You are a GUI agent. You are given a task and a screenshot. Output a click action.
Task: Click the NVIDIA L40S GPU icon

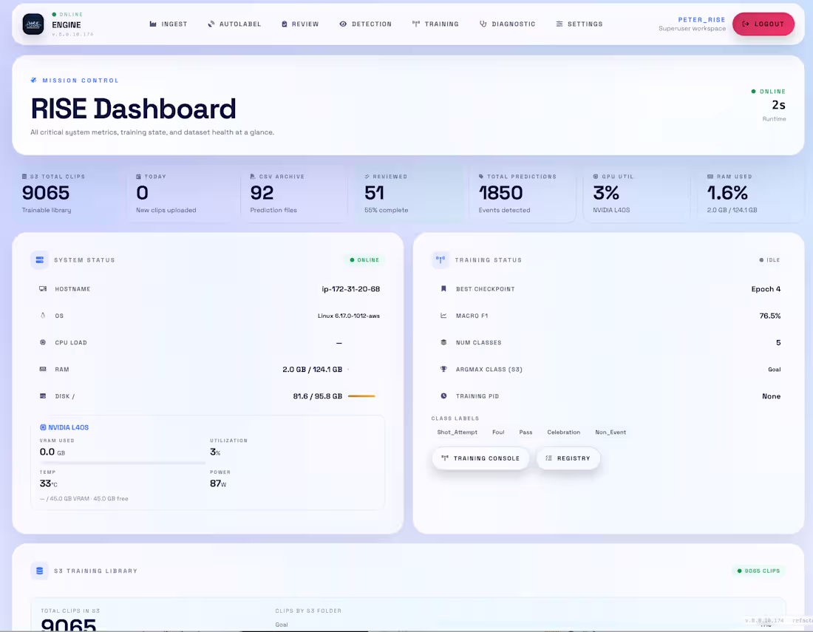tap(43, 428)
